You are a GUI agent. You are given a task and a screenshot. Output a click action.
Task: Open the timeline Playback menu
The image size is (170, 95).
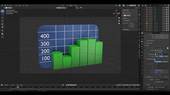click(7, 85)
